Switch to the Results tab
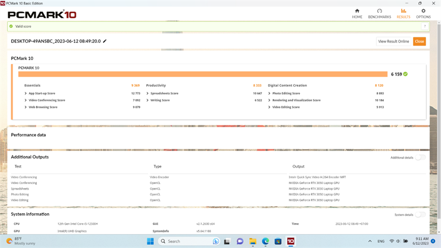The width and height of the screenshot is (441, 248). click(x=404, y=13)
